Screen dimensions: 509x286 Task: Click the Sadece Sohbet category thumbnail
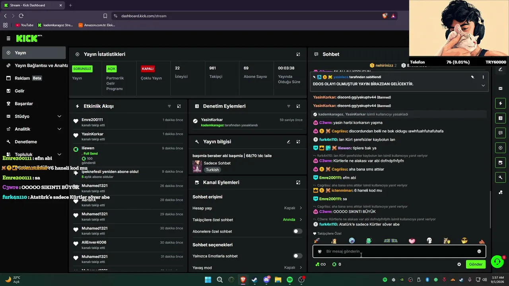point(197,166)
